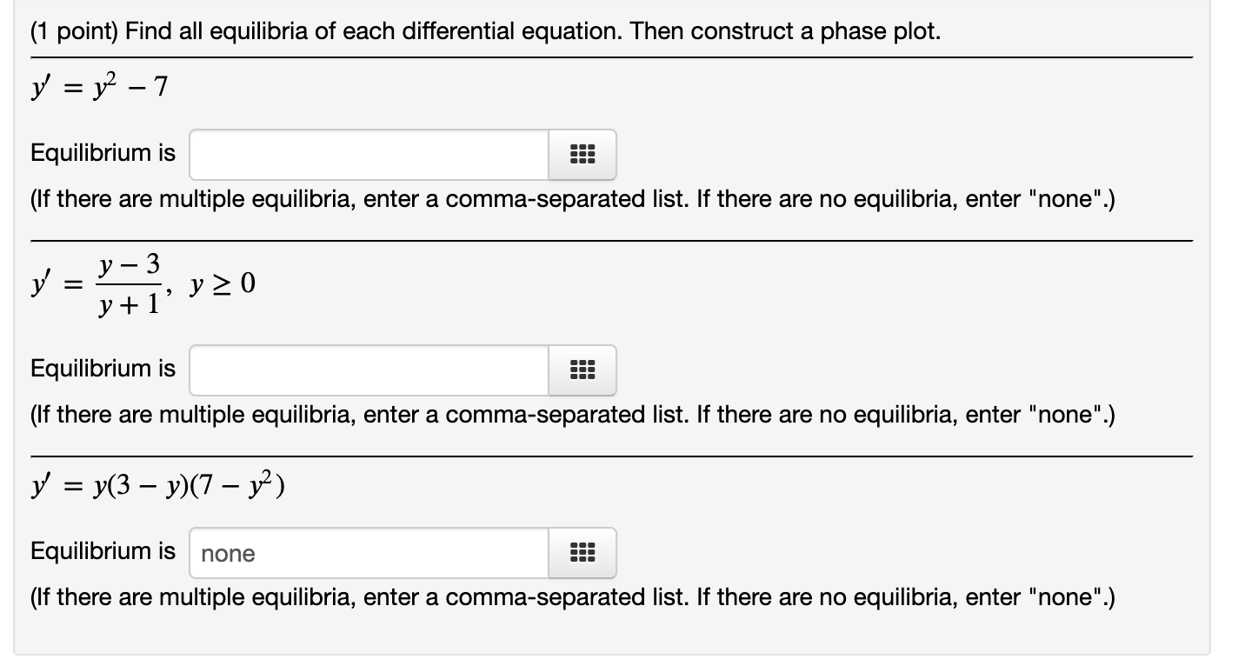Click the first Equilibrium answer input field
This screenshot has width=1245, height=666.
[x=370, y=156]
